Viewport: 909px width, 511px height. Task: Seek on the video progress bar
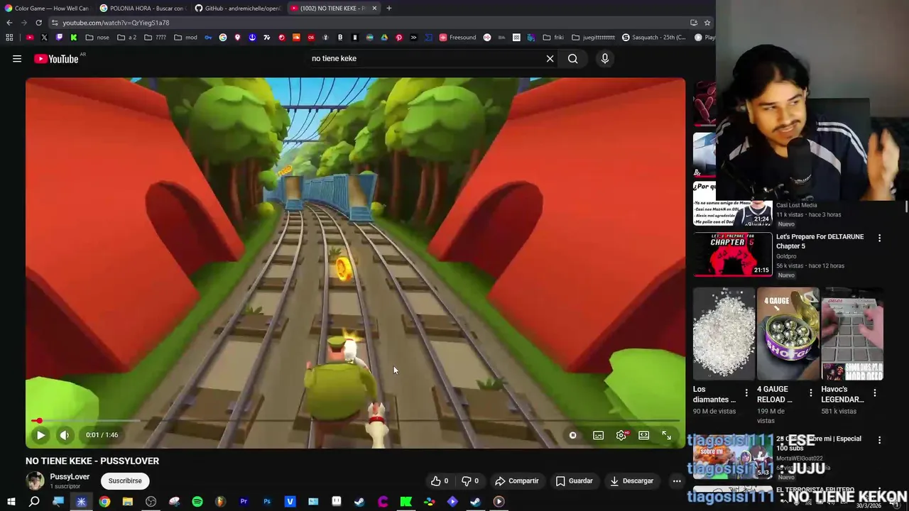point(355,421)
